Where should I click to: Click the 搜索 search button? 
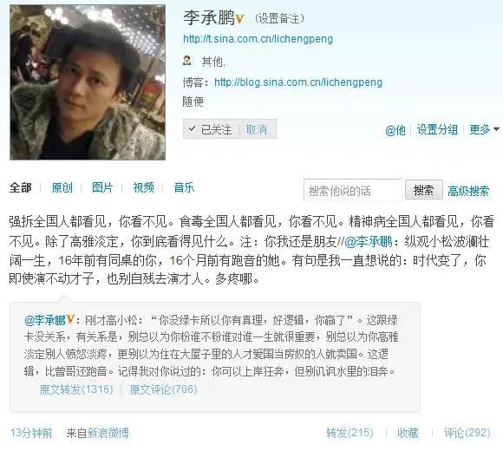[x=424, y=190]
